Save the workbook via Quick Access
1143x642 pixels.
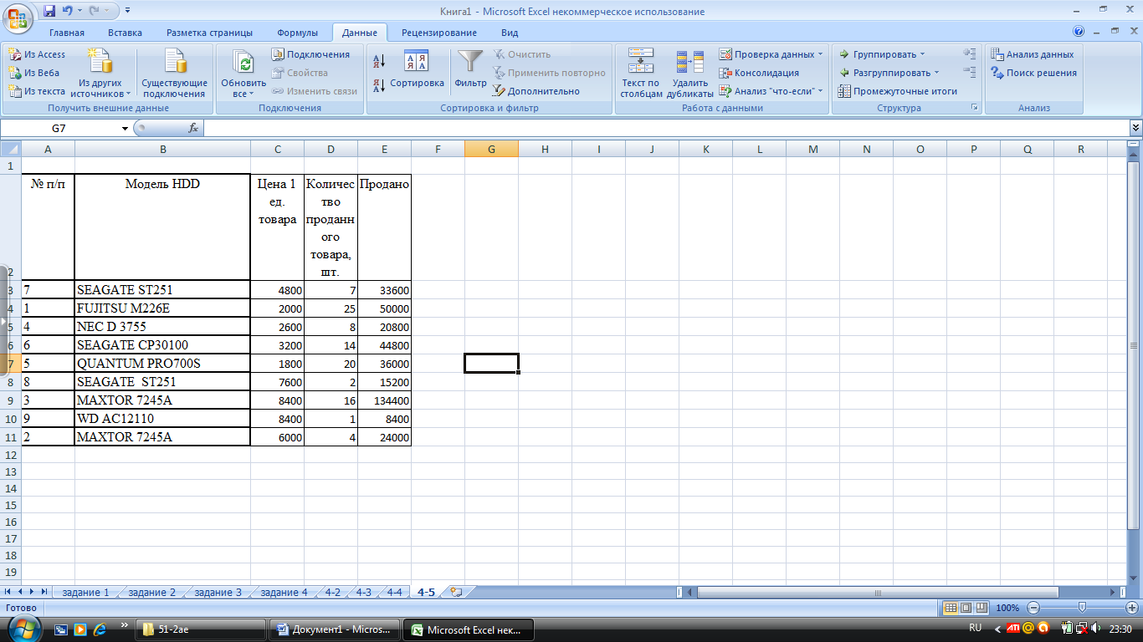[49, 12]
